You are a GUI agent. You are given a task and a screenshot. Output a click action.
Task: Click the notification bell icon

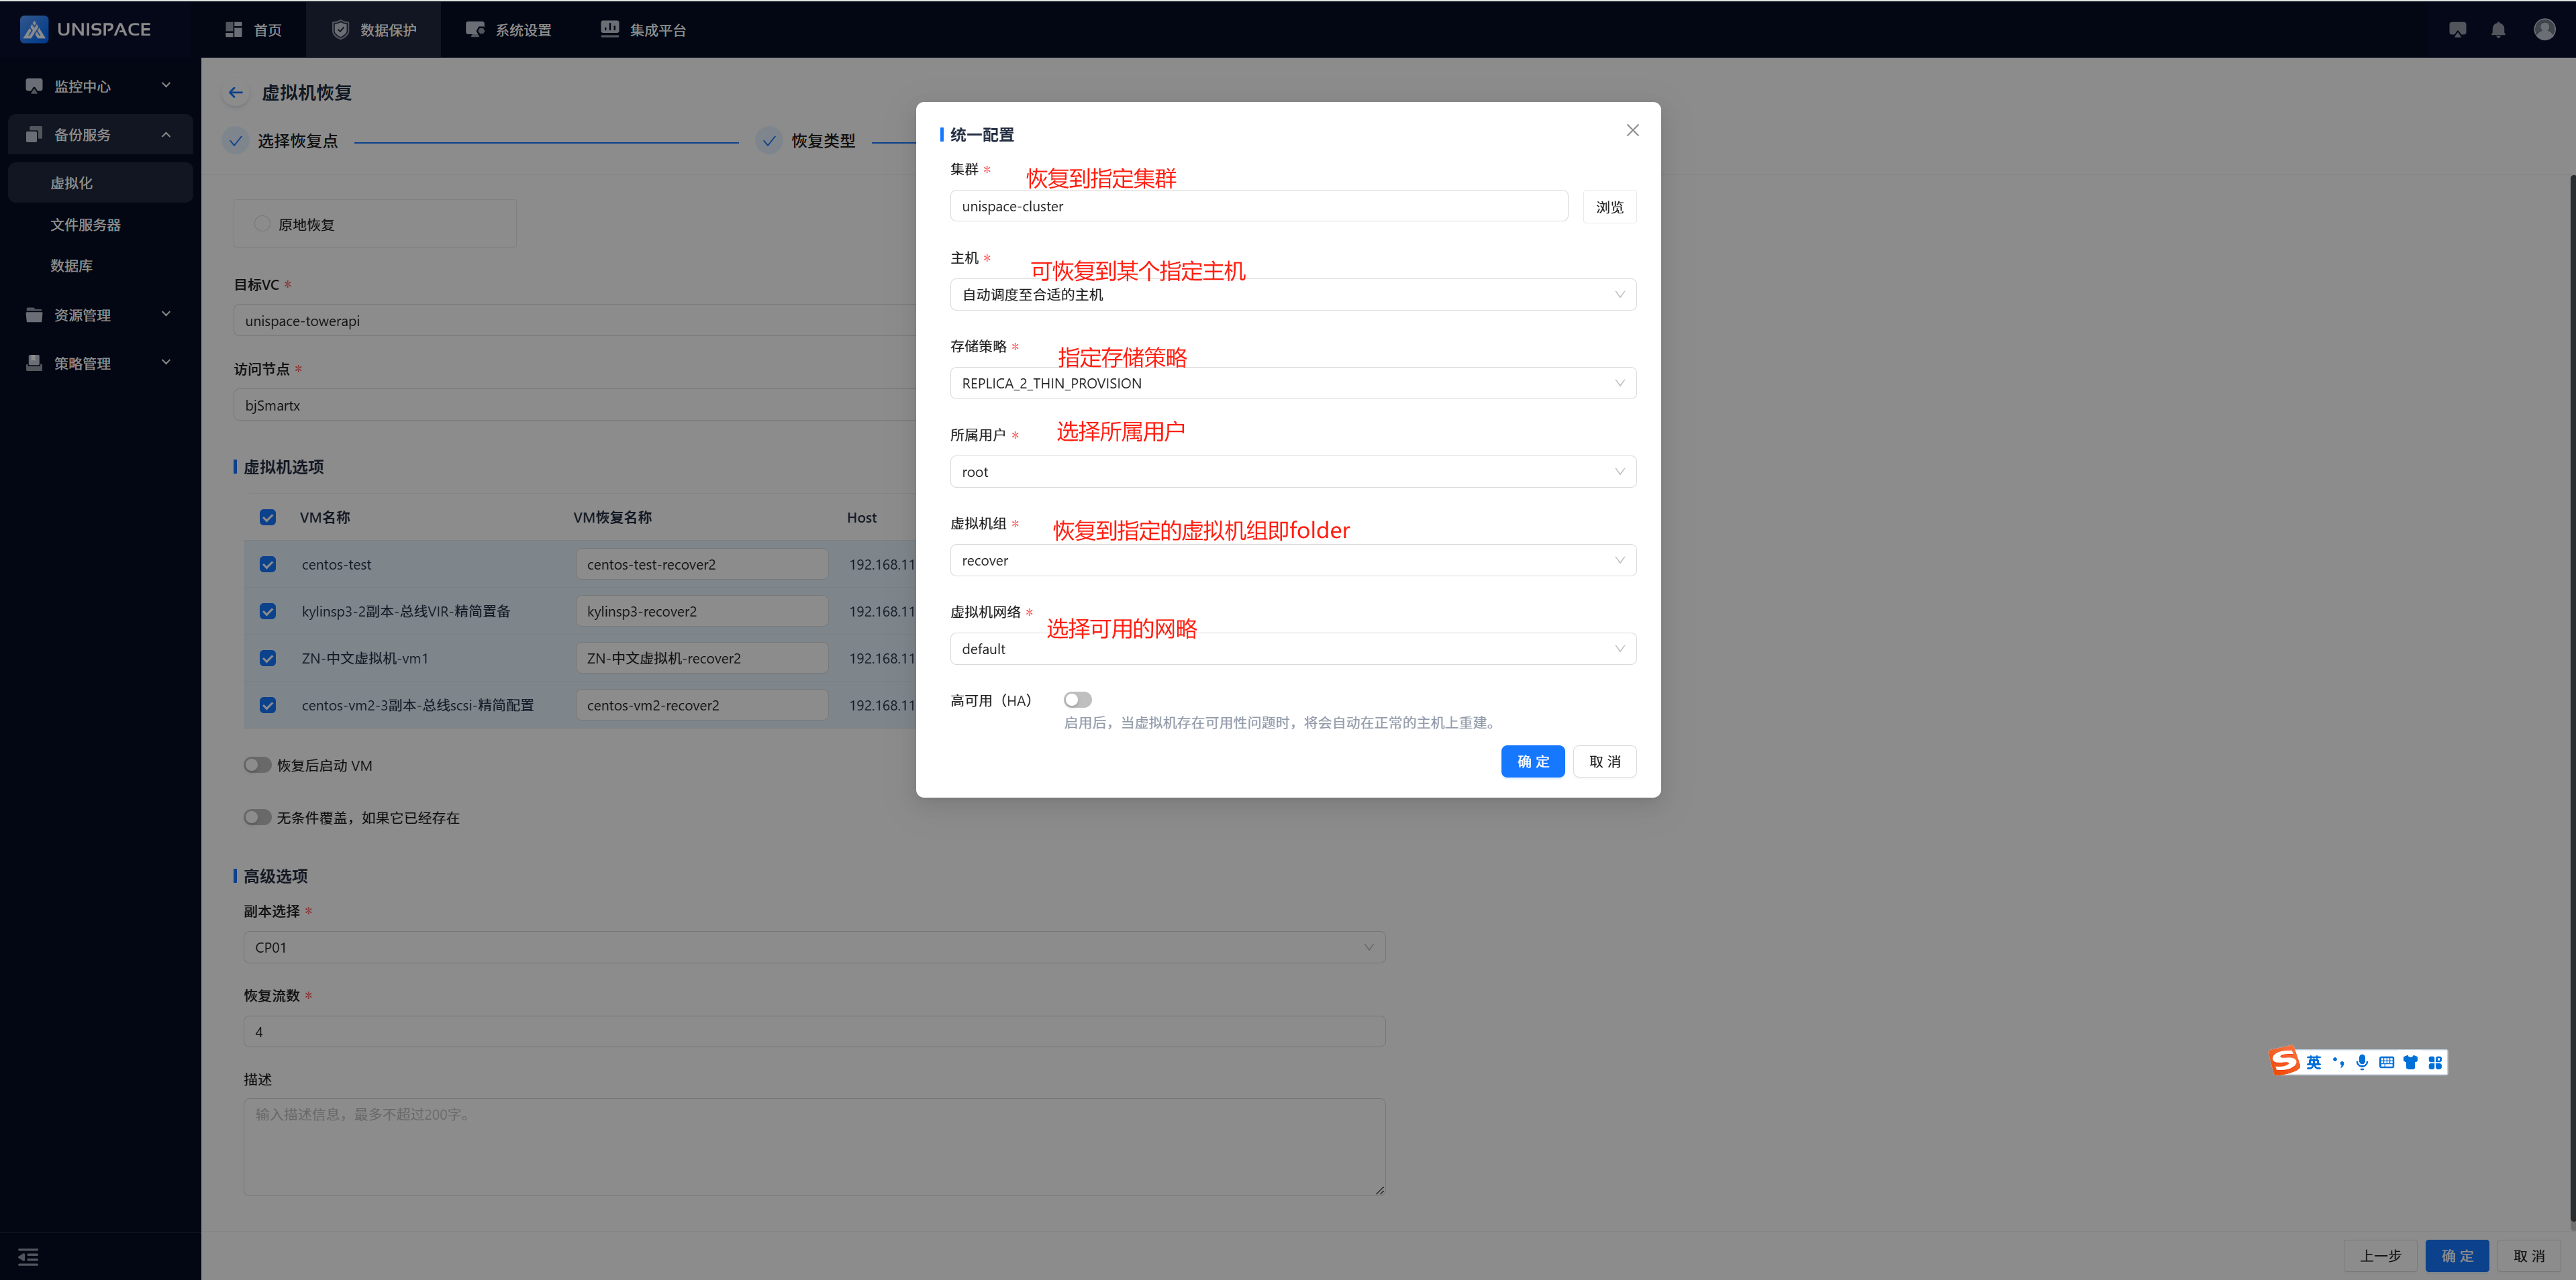(x=2498, y=30)
